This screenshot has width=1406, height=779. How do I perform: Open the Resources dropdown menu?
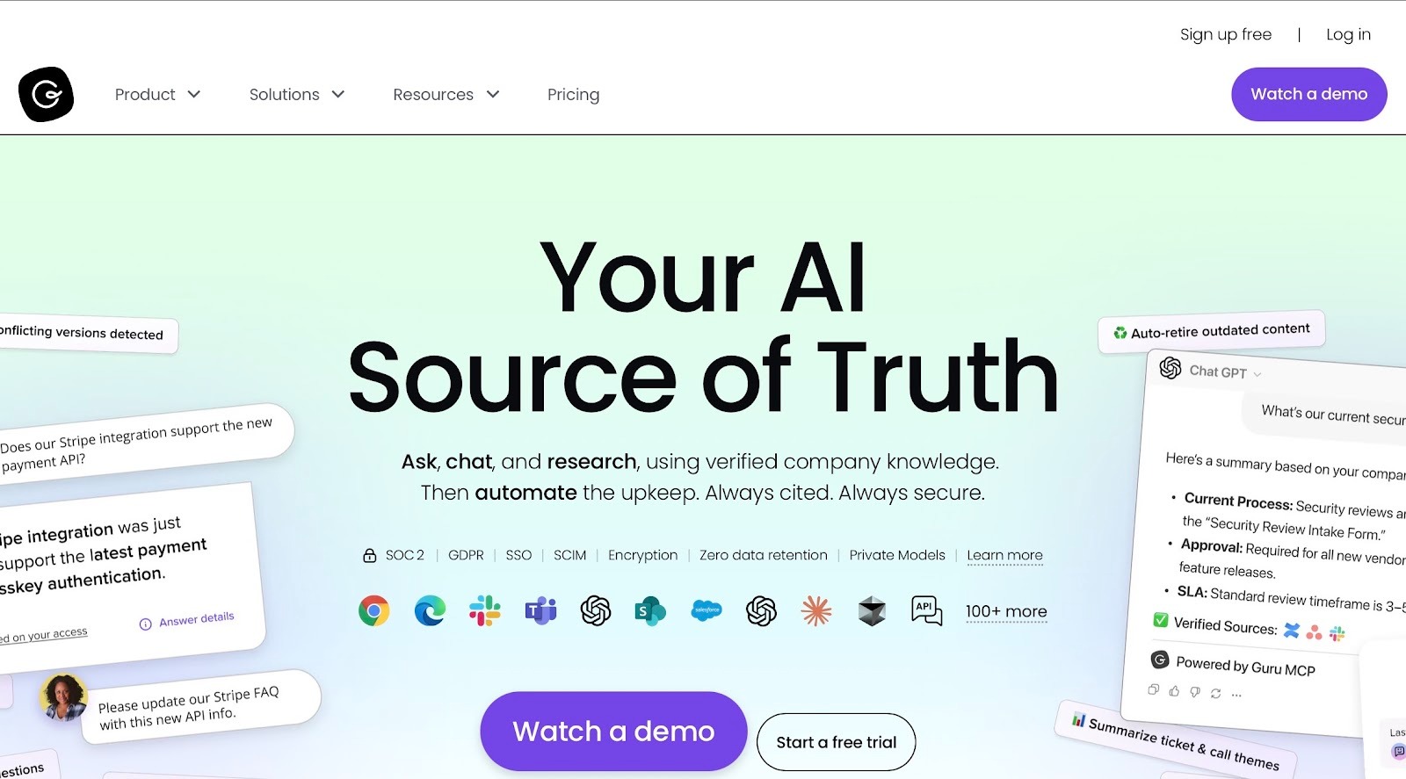tap(446, 94)
